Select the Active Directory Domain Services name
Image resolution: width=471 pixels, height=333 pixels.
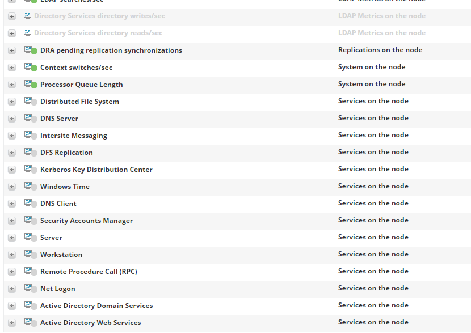96,306
